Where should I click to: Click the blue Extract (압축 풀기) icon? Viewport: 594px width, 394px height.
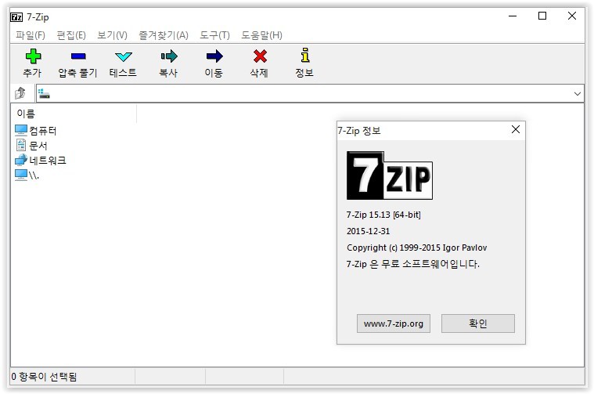tap(78, 56)
